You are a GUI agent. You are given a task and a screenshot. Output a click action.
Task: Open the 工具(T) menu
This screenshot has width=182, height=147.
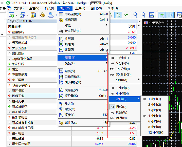click(x=80, y=8)
